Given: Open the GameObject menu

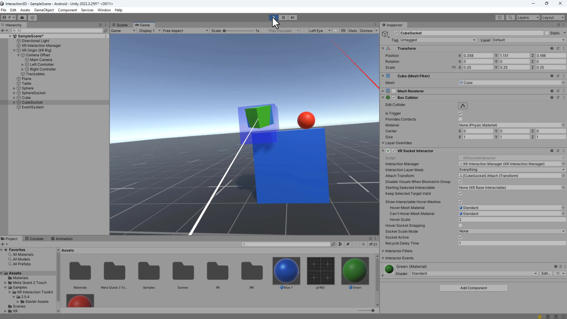Looking at the screenshot, I should tap(44, 10).
